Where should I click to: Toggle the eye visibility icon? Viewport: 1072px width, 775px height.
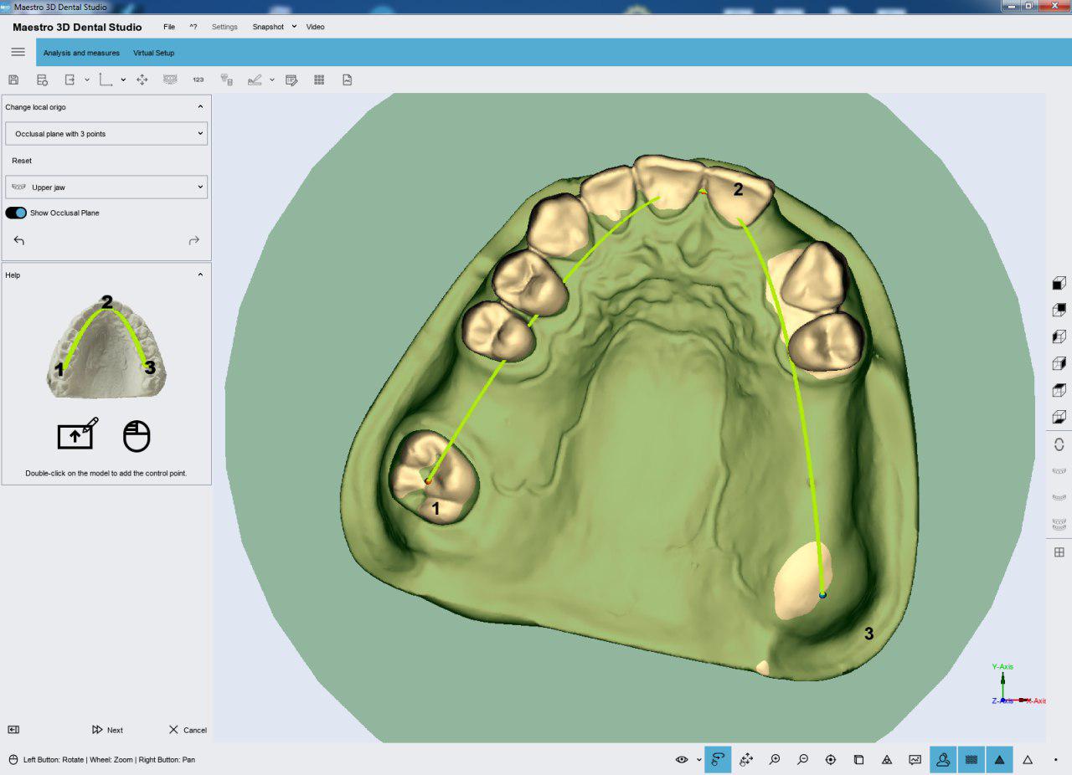(682, 759)
